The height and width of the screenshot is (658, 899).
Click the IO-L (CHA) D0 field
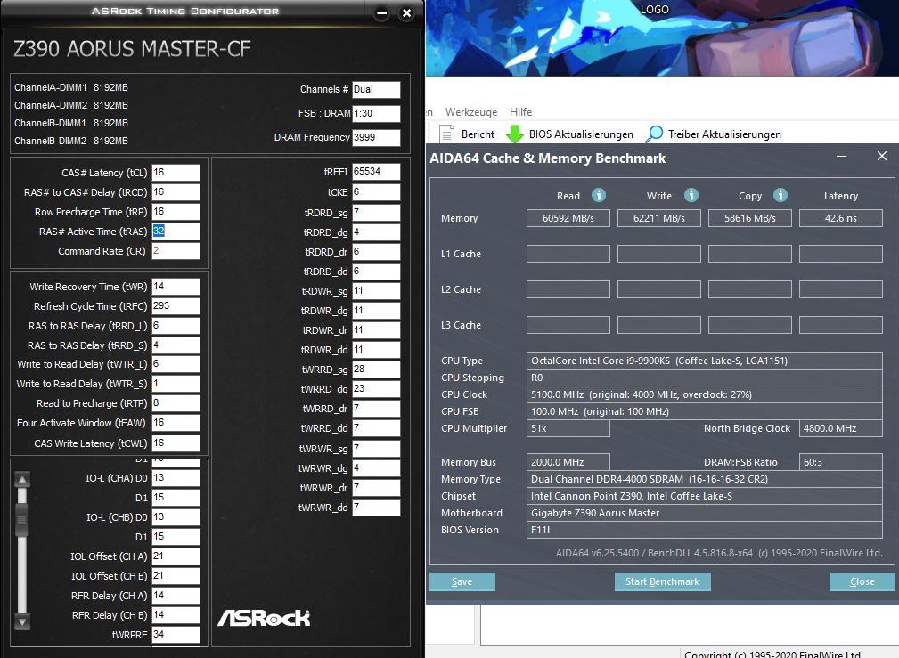click(x=176, y=477)
